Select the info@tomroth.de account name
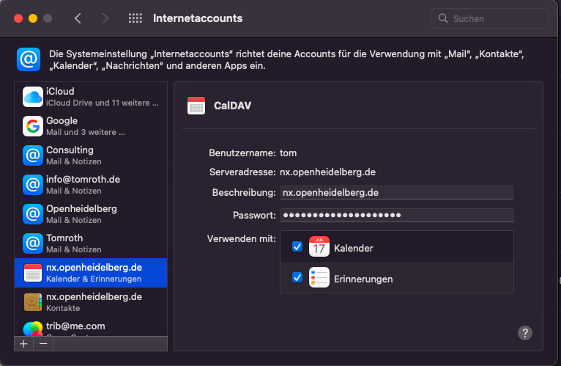Screen dimensions: 561x366 click(x=83, y=179)
